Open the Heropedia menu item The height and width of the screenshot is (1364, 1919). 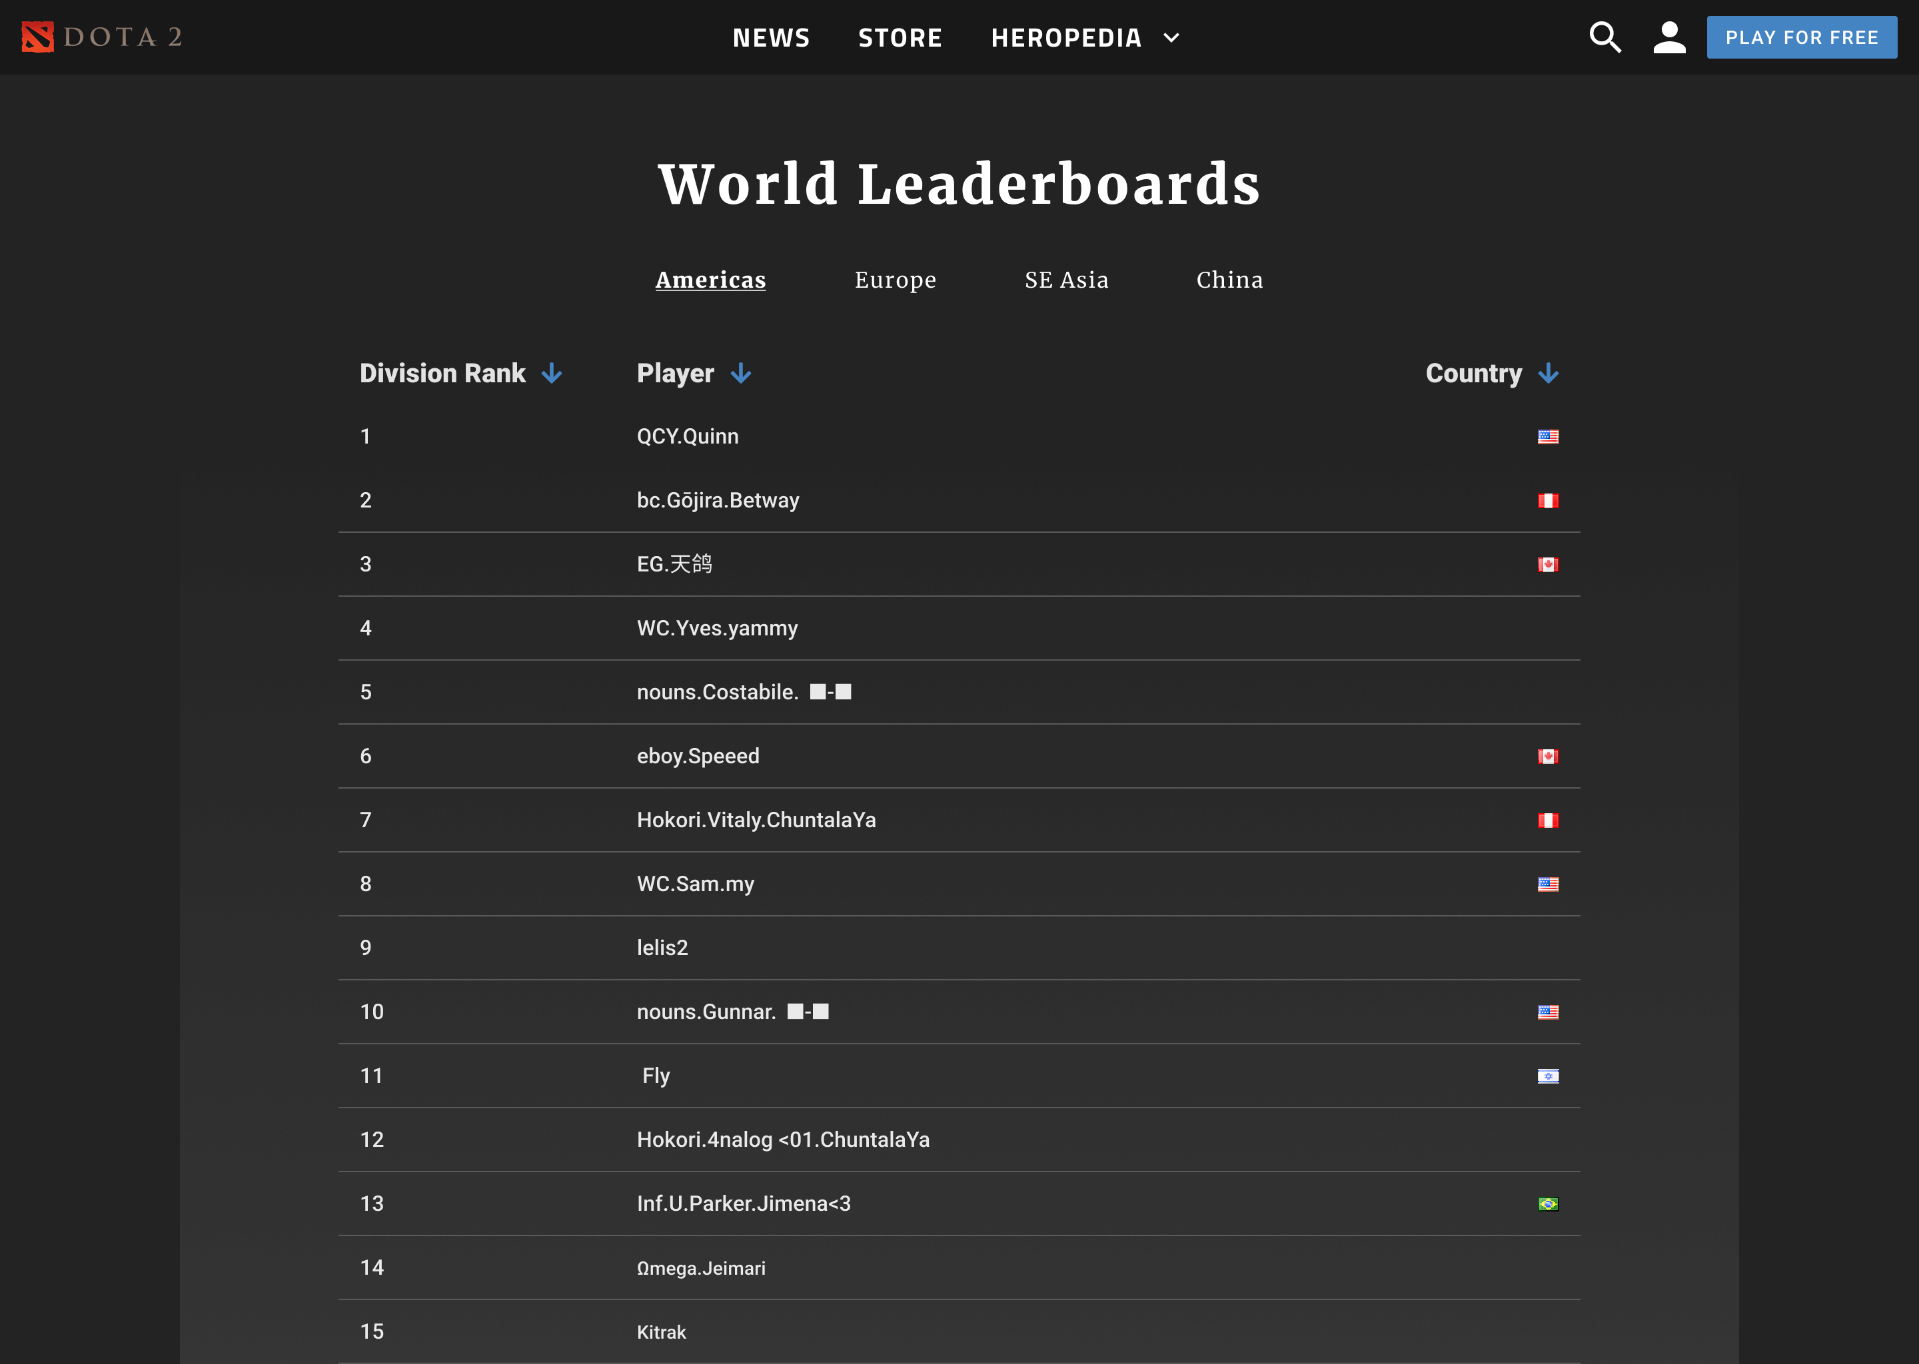click(x=1066, y=38)
